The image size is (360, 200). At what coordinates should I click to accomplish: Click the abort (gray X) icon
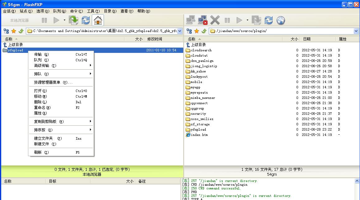[x=215, y=20]
